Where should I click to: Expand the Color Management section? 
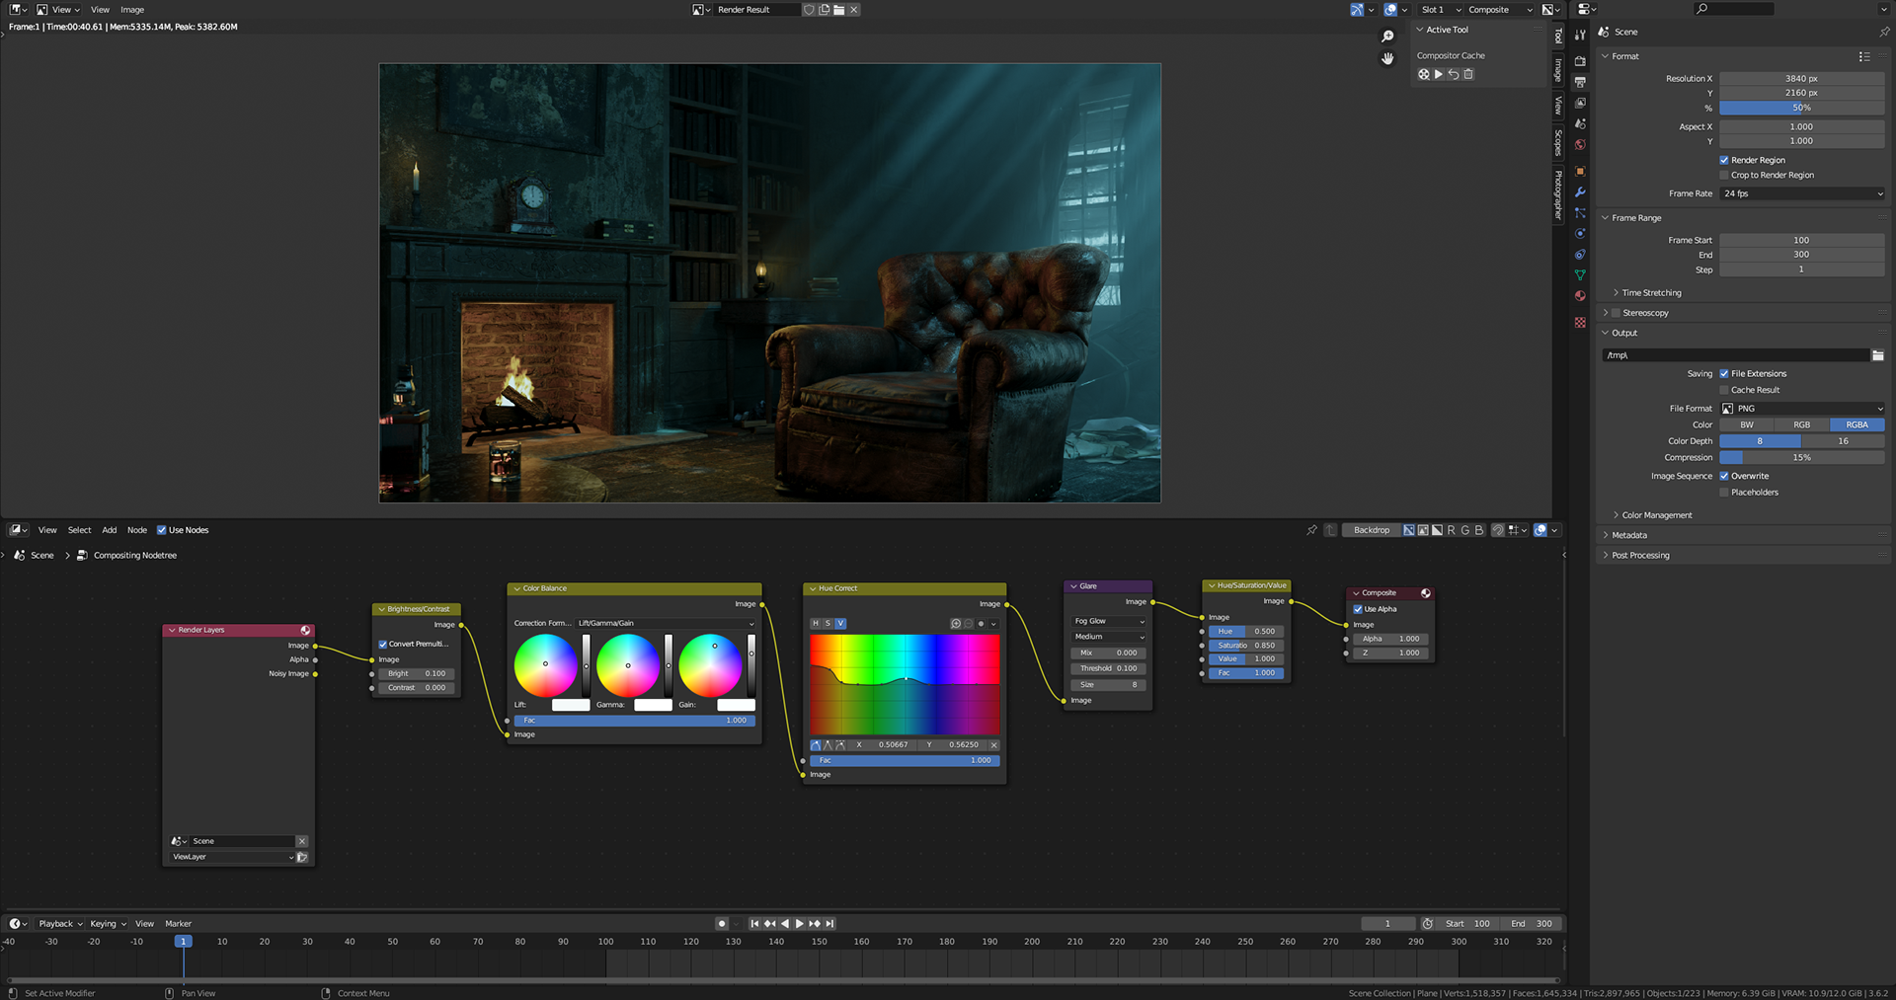(x=1656, y=515)
